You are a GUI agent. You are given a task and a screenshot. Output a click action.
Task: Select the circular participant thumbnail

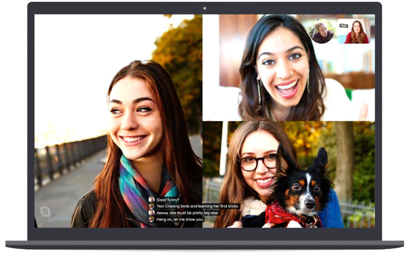[x=322, y=31]
